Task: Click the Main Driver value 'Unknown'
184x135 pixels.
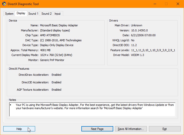Action: point(136,25)
